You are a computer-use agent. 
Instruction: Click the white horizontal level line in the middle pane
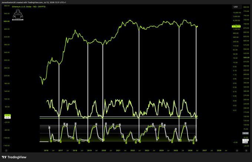pos(119,117)
